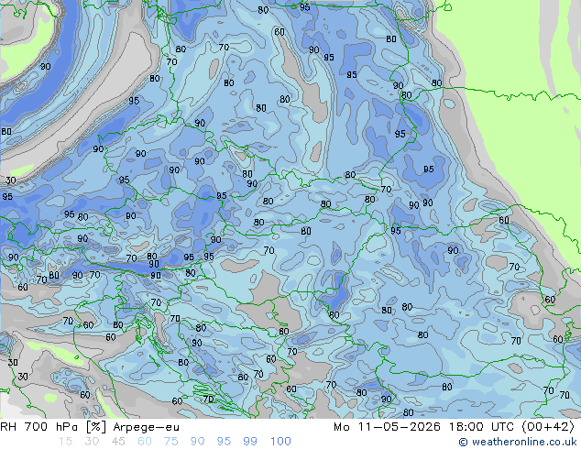The width and height of the screenshot is (581, 449).
Task: Select the 60 entry in the color legend
Action: point(145,442)
